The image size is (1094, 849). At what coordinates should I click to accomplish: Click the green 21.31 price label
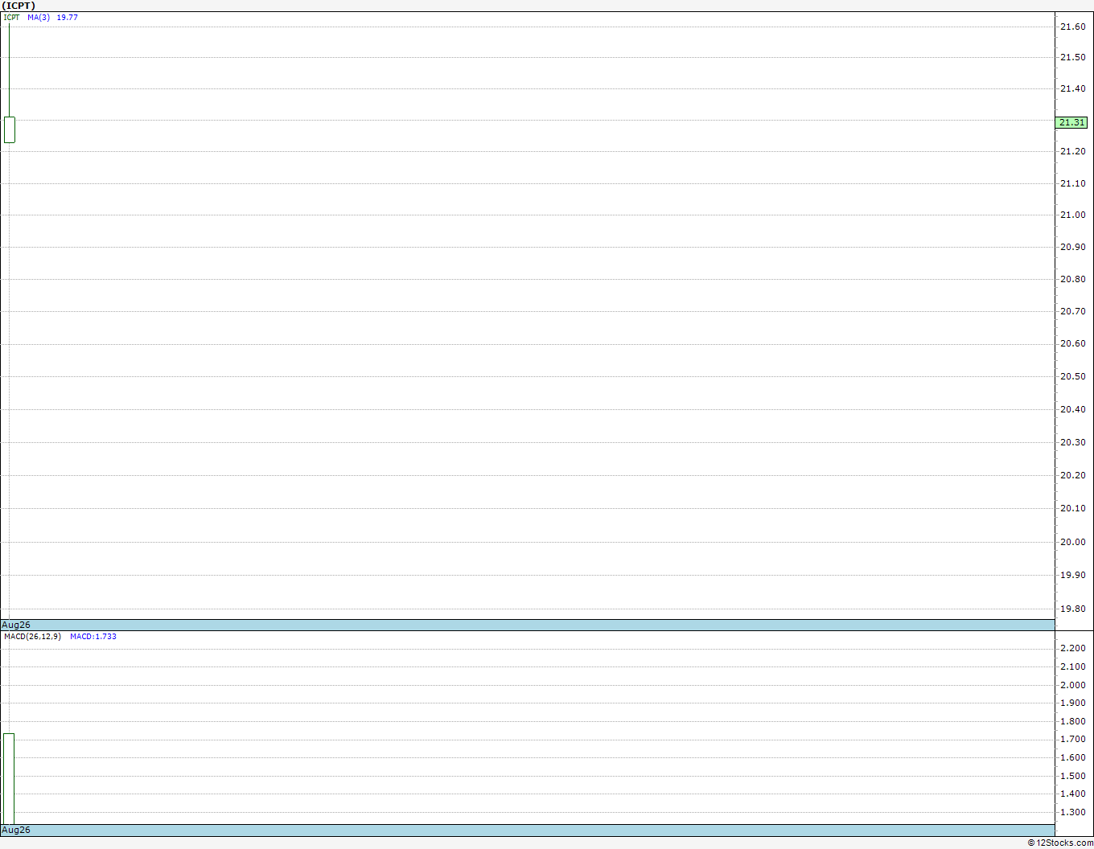click(1071, 122)
